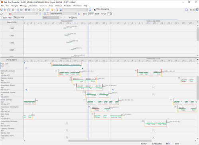The height and width of the screenshot is (145, 199).
Task: Click the green left-arrow circle icon
Action: (34, 10)
